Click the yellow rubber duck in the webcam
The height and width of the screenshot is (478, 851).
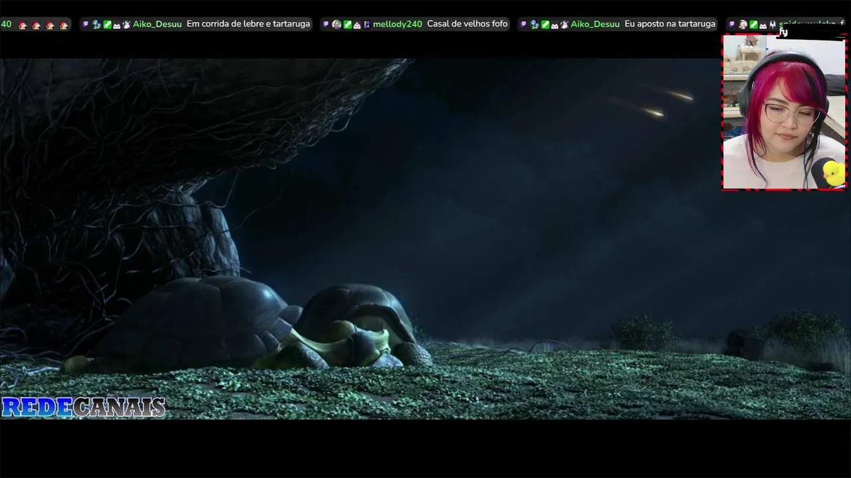point(834,173)
